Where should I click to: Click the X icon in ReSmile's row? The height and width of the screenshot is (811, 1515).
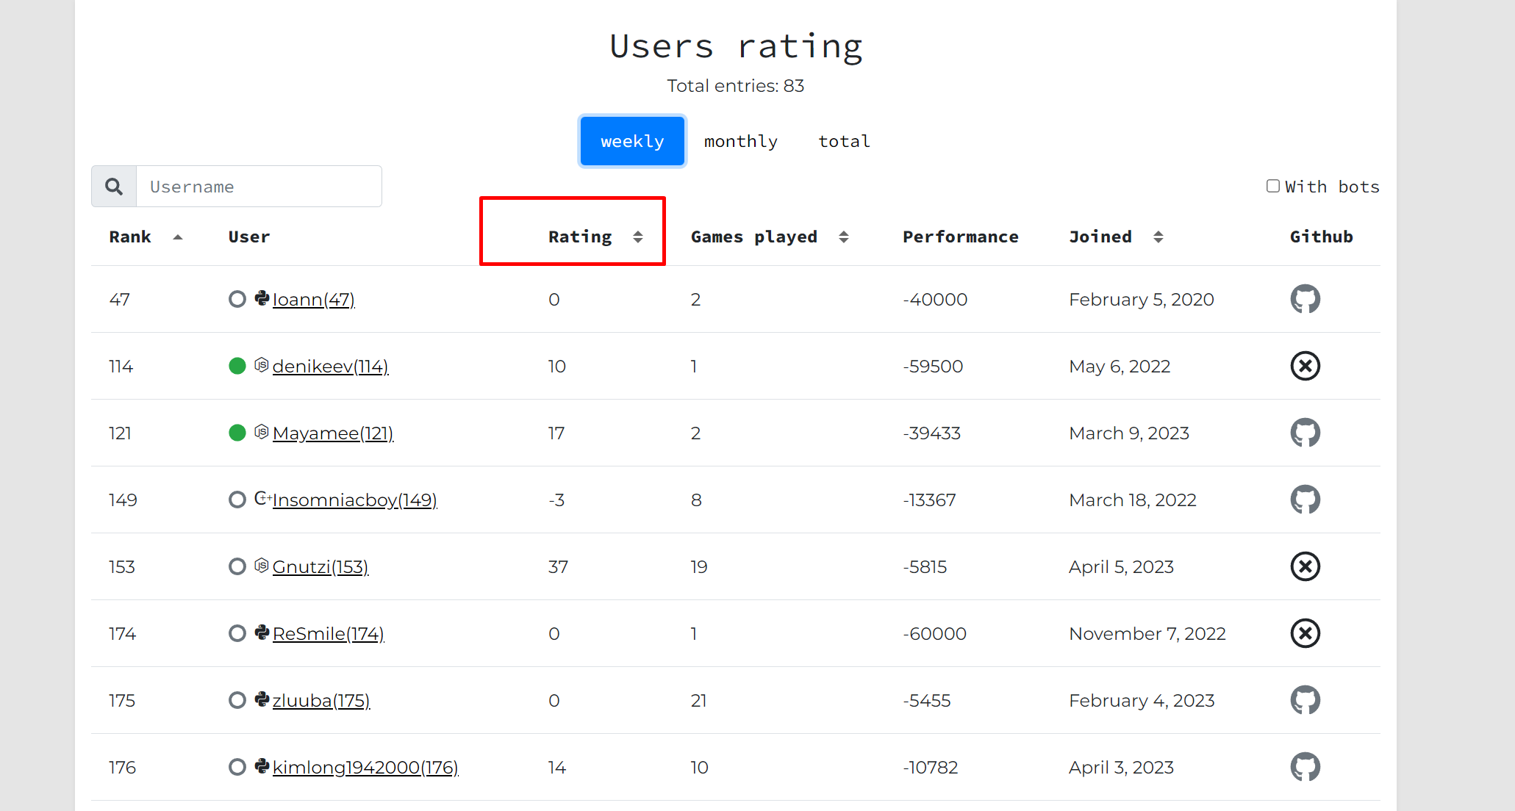1305,633
